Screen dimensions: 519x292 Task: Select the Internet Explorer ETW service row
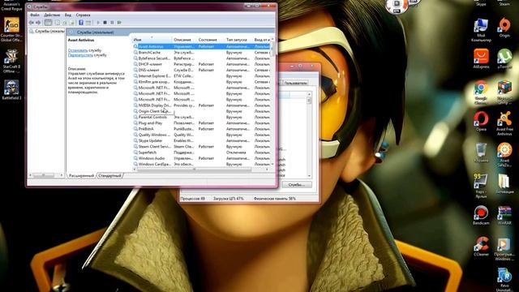[x=202, y=76]
